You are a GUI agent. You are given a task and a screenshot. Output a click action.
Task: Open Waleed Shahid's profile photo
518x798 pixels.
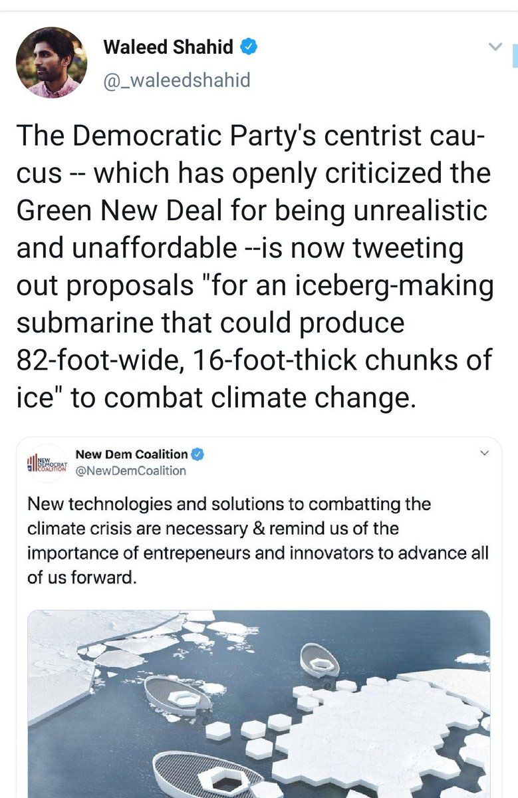[51, 63]
